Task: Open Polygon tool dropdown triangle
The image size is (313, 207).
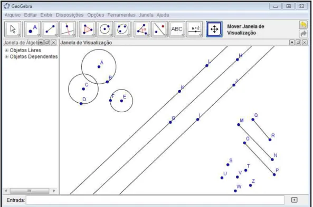Action: 93,35
